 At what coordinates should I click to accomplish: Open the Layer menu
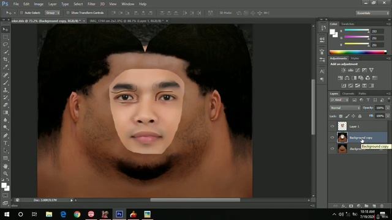52,4
